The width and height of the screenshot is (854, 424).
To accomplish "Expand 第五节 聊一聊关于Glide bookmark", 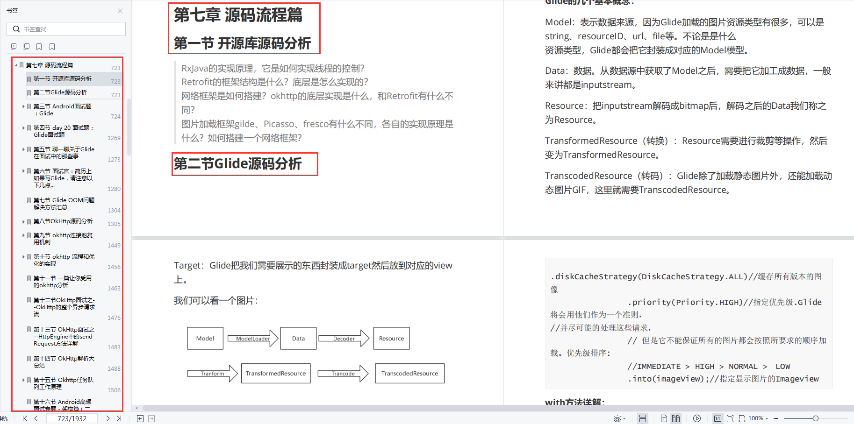I will pos(23,149).
